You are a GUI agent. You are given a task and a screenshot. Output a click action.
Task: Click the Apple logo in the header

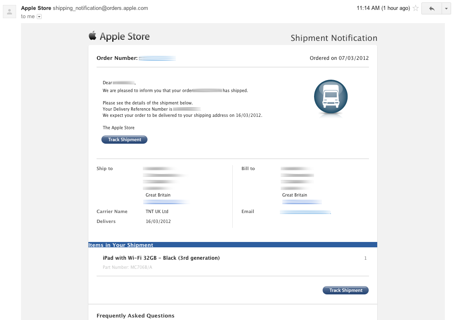point(92,36)
